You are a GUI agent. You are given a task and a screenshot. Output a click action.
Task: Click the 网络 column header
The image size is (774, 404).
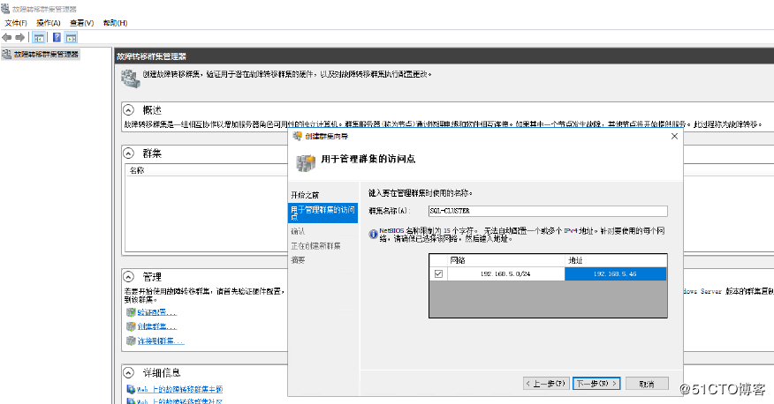506,260
